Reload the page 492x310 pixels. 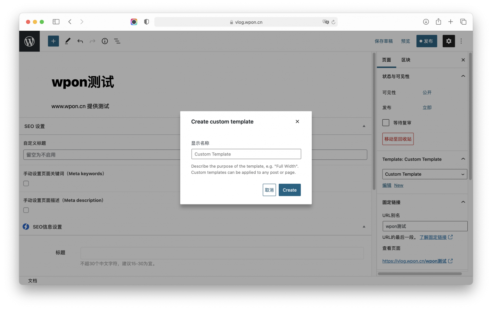pos(333,22)
